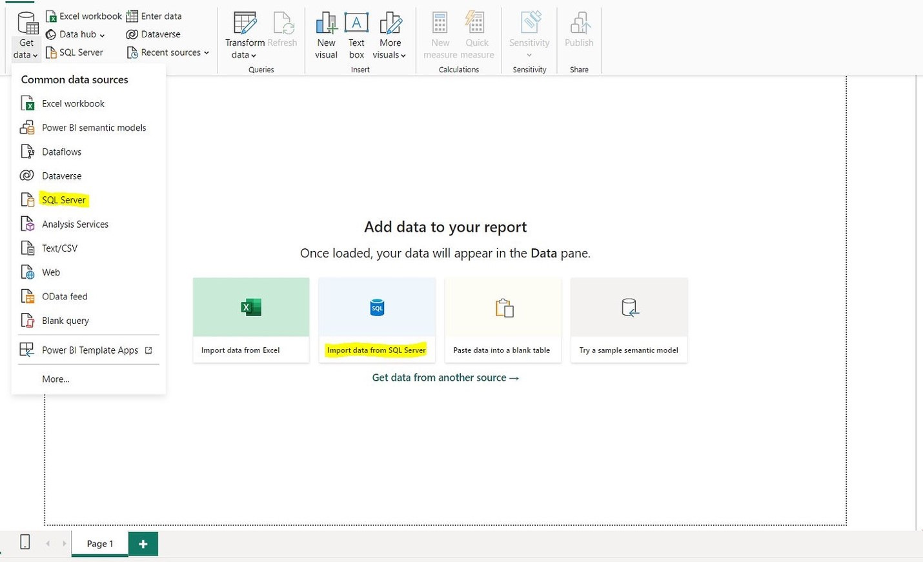Screen dimensions: 923x562
Task: Click the Excel logo on the import card
Action: (x=251, y=308)
